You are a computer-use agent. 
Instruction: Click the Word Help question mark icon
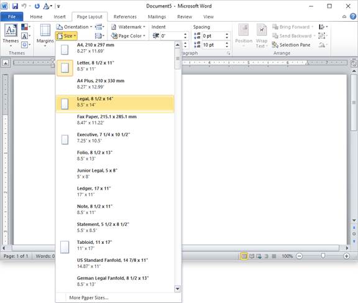coord(353,16)
